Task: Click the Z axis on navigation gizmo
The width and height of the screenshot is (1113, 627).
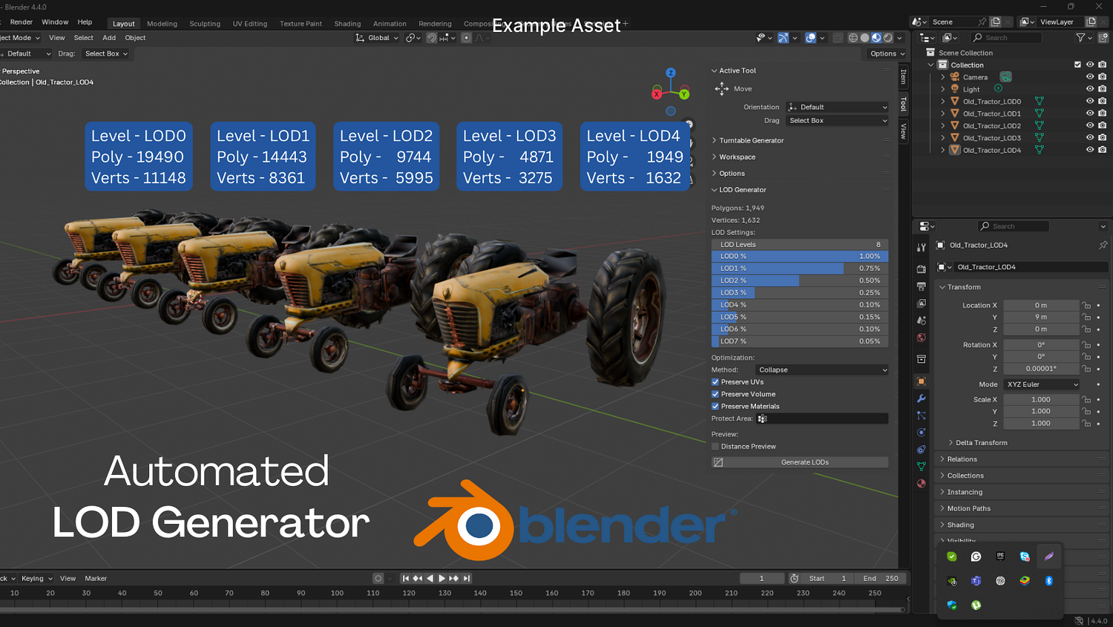Action: pyautogui.click(x=671, y=73)
